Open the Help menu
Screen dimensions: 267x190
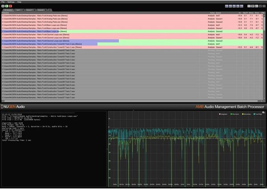coord(19,2)
